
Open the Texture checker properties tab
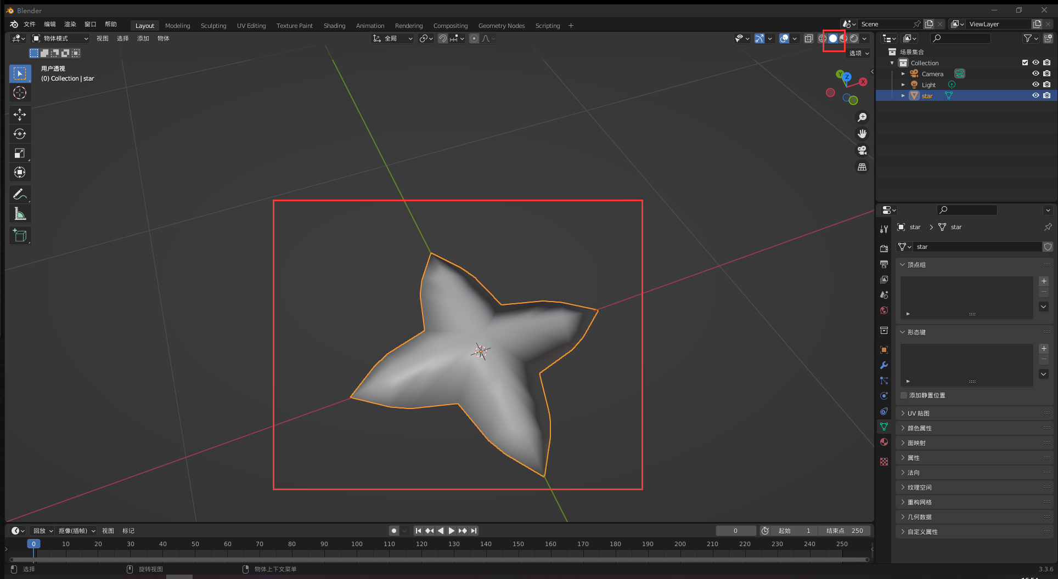pos(884,462)
